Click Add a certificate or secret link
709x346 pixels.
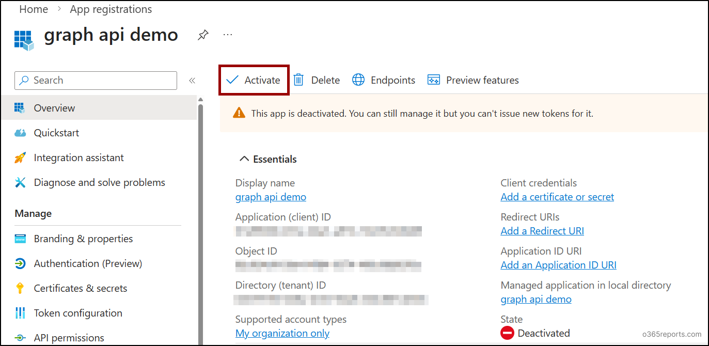(557, 197)
